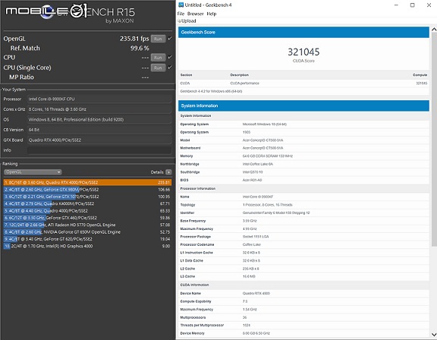Click the Processor Package Socket 1151 LGA value
Image resolution: width=437 pixels, height=340 pixels.
click(256, 237)
